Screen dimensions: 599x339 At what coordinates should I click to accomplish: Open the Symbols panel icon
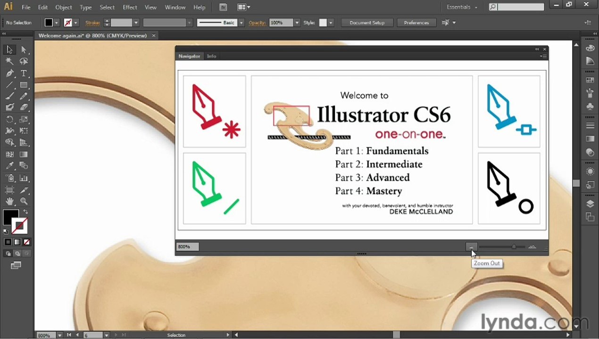tap(590, 106)
